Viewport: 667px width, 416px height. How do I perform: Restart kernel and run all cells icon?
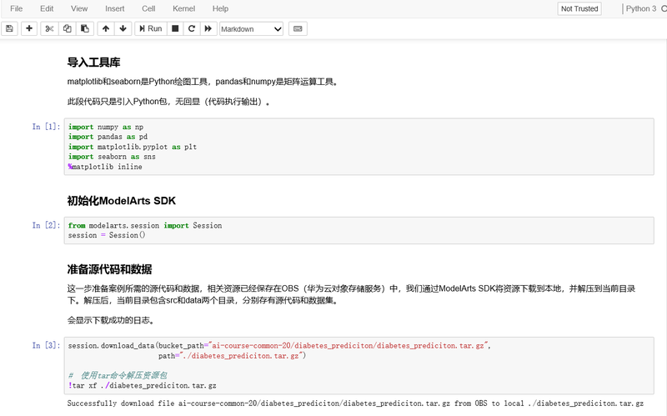[x=208, y=28]
